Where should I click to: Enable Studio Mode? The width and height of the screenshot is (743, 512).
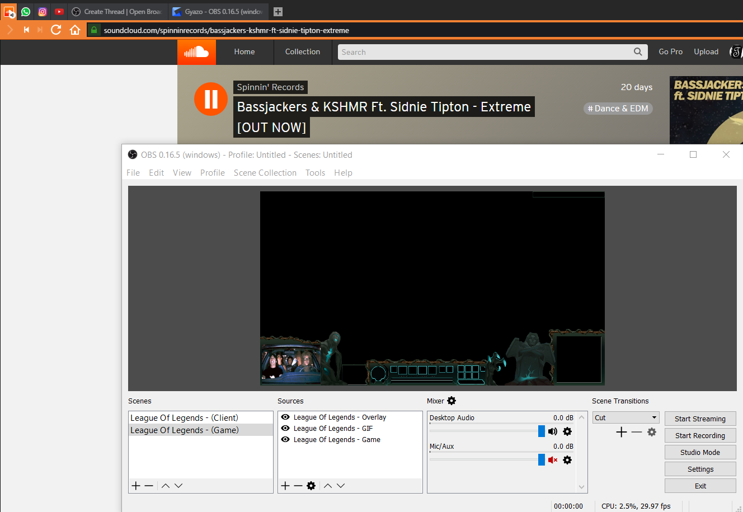pos(700,452)
